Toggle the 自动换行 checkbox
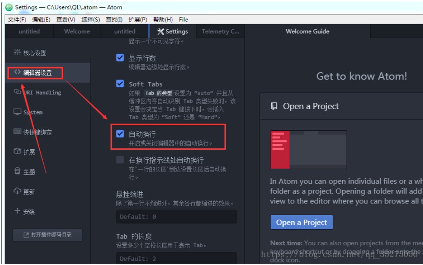 120,133
